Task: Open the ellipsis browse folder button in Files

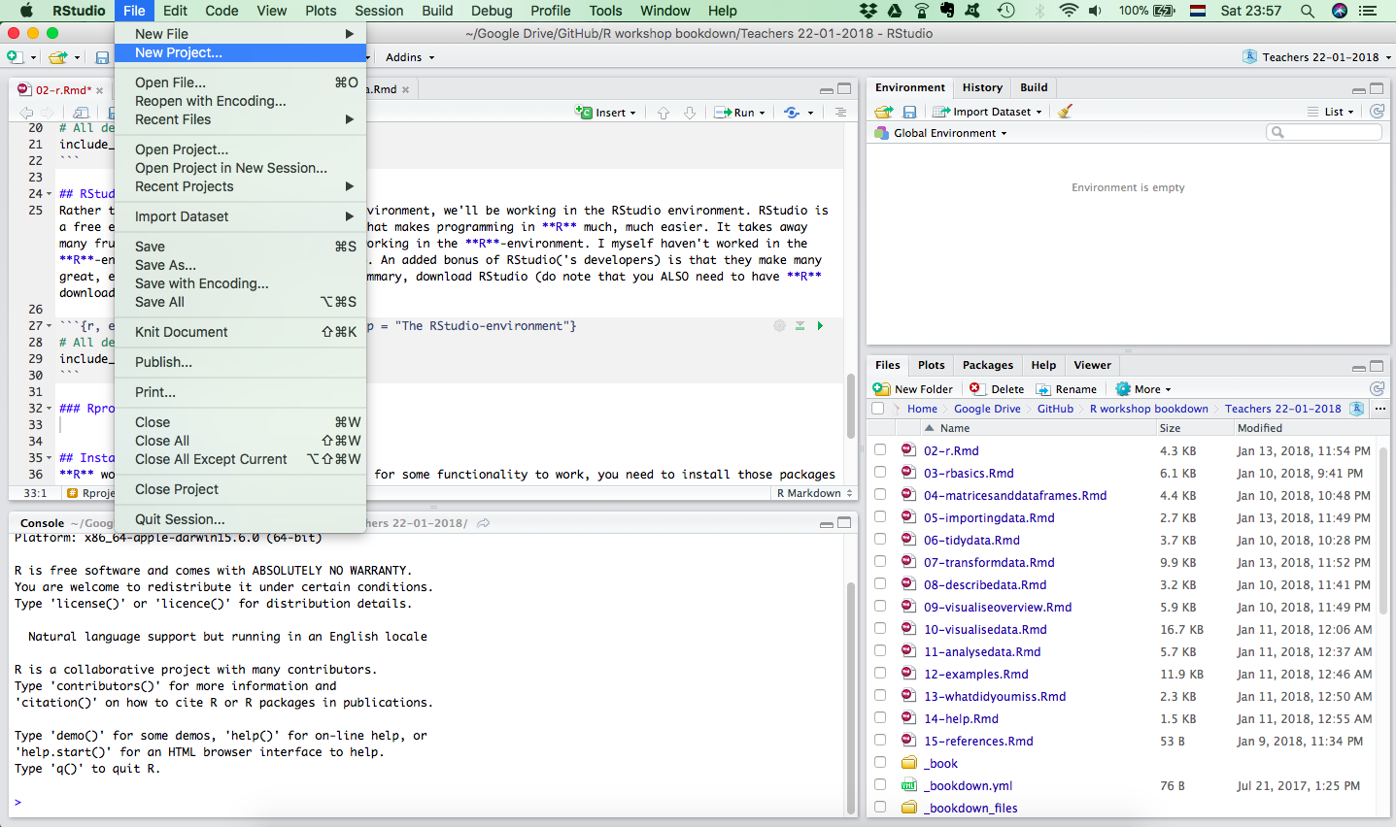Action: [1380, 409]
